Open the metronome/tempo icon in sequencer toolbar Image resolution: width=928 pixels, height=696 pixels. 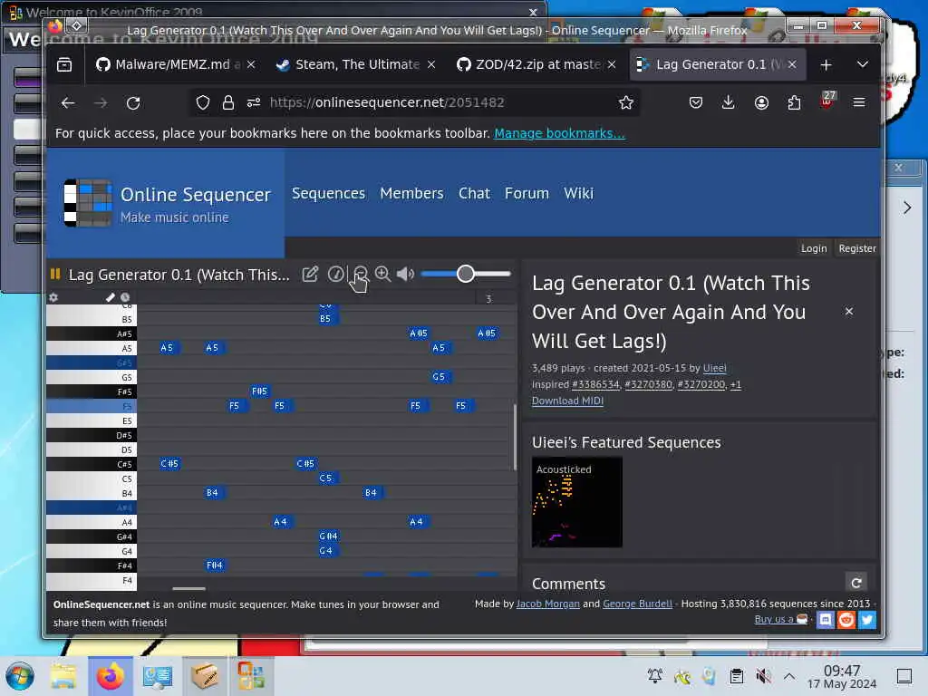[335, 274]
